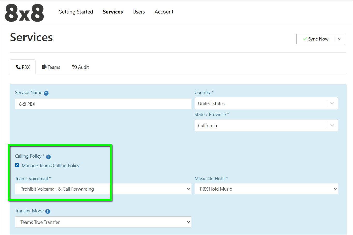Open the Users menu item
353x235 pixels.
pos(138,12)
